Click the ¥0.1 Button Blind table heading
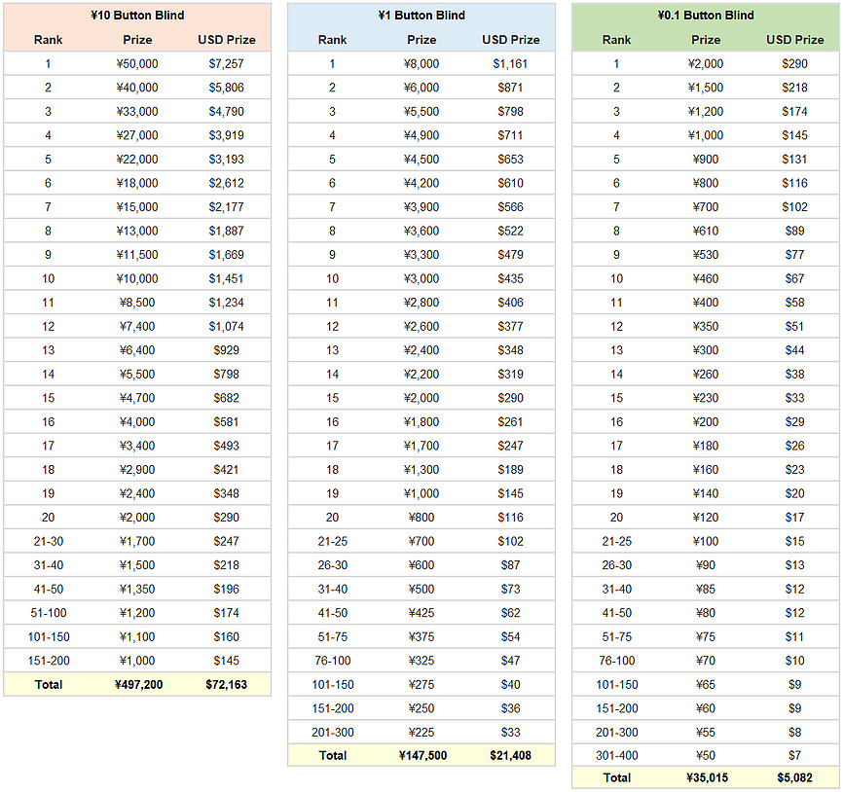Viewport: 843px width, 792px height. (706, 16)
